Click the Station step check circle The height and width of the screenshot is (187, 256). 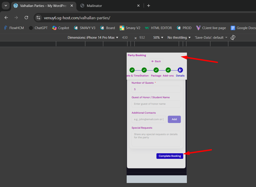(144, 70)
